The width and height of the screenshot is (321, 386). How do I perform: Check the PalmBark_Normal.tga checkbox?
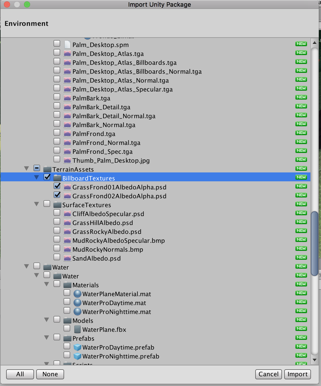(57, 123)
